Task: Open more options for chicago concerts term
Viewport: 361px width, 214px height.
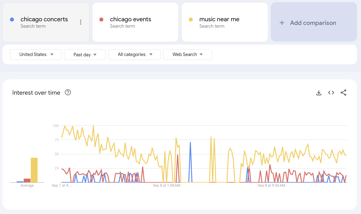Action: click(81, 22)
